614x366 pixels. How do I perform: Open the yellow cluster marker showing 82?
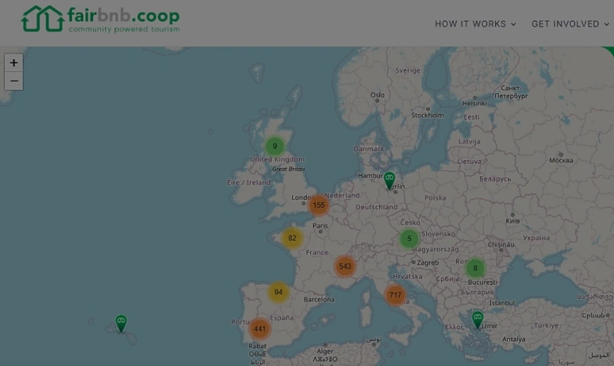tap(292, 238)
